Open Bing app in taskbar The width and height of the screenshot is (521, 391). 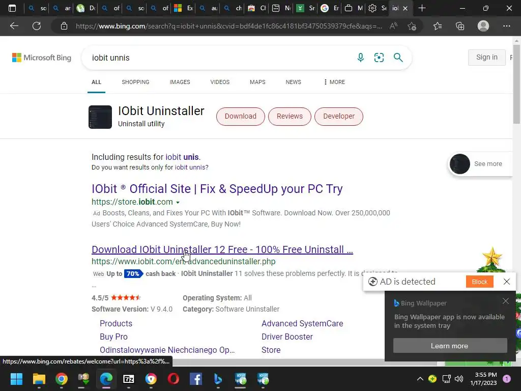coord(218,379)
